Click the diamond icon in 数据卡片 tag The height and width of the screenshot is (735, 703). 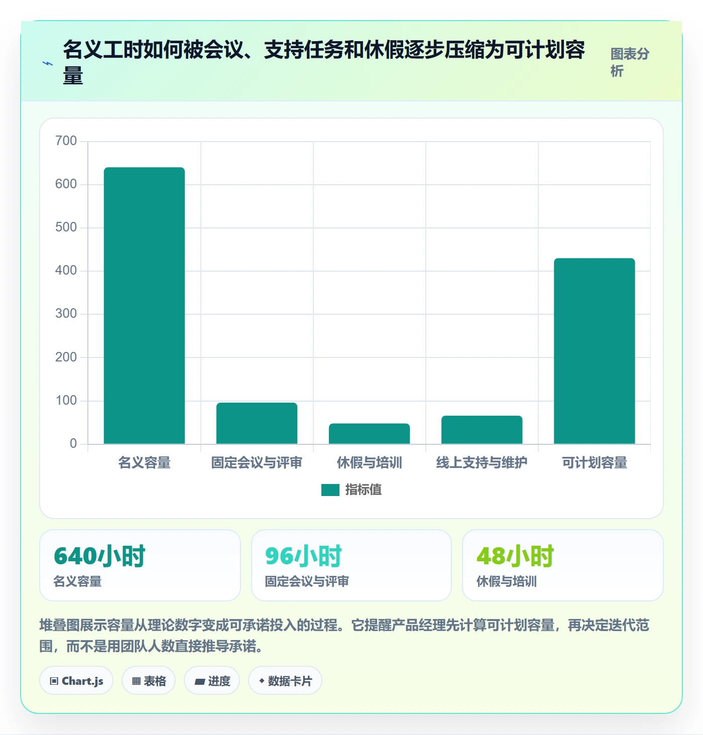click(x=262, y=681)
